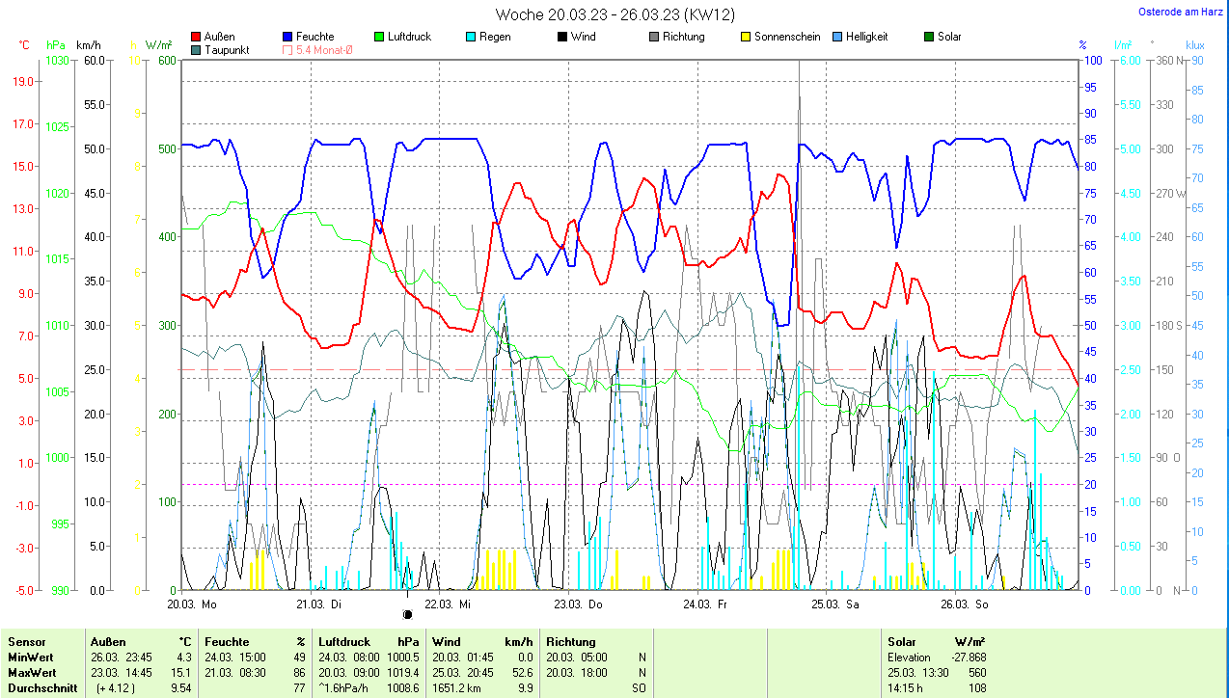Click the Taupunkt legend marker
Image resolution: width=1229 pixels, height=698 pixels.
tap(197, 49)
